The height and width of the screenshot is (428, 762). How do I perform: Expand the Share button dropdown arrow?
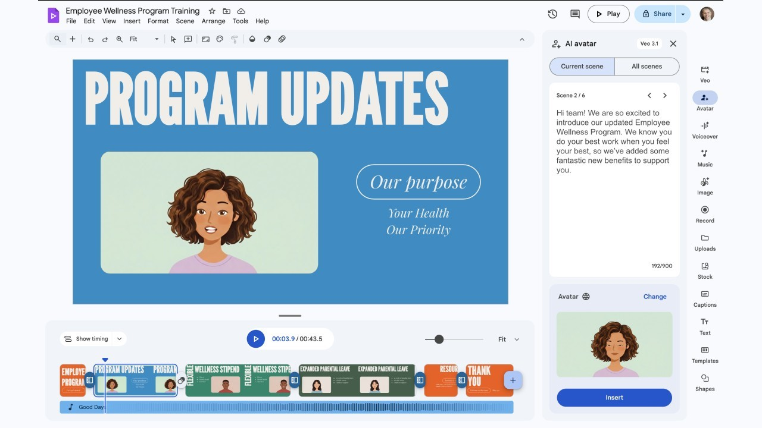pos(682,14)
